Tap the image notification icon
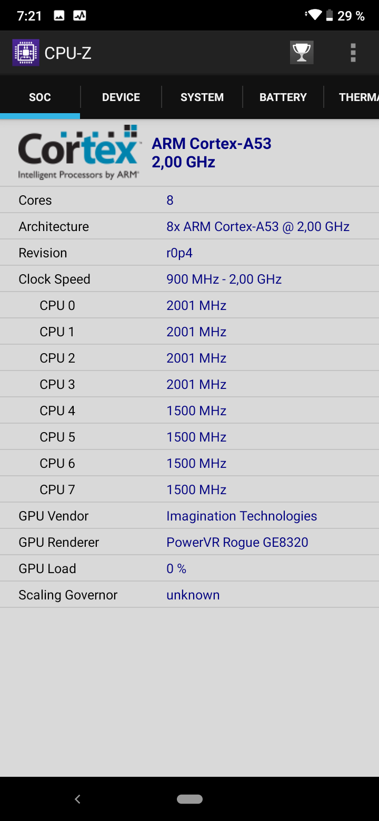 (x=59, y=16)
